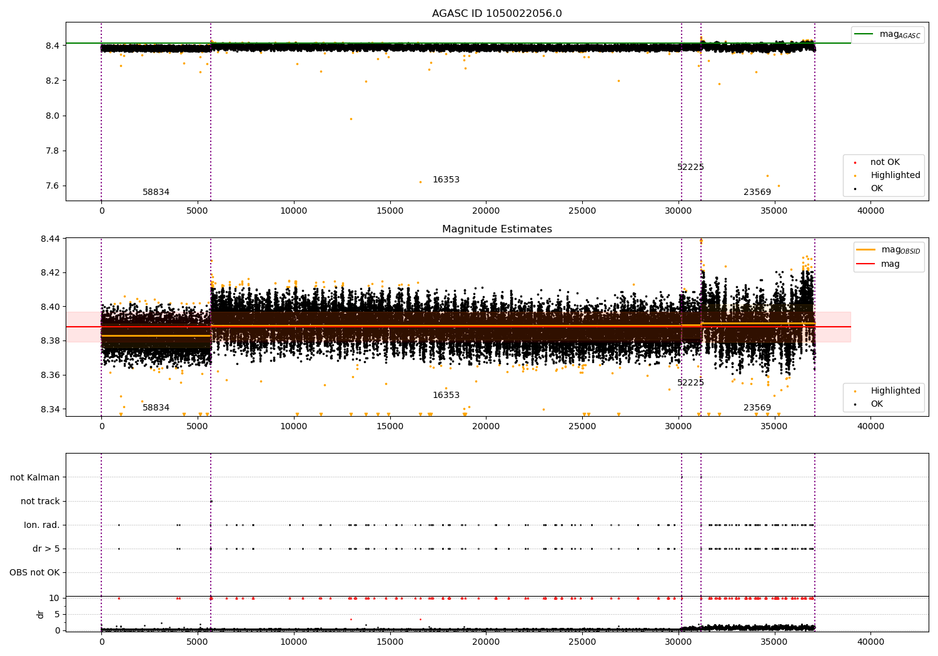This screenshot has height=656, width=938.
Task: Click the 'OK' legend entry in the middle plot
Action: (x=877, y=404)
